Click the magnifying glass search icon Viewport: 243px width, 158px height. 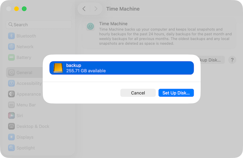pos(10,25)
